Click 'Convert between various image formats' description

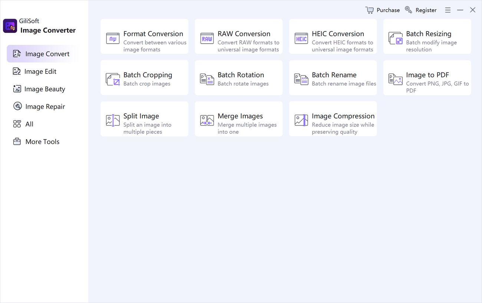(155, 46)
